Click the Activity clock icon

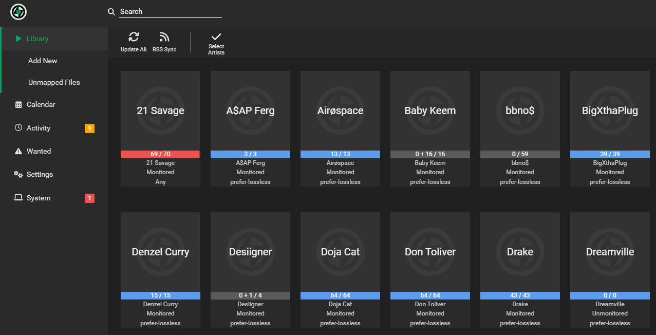[18, 128]
